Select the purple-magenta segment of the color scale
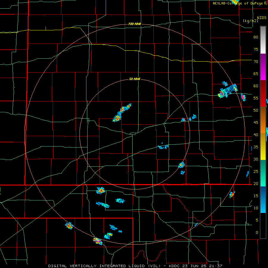 coord(263,67)
